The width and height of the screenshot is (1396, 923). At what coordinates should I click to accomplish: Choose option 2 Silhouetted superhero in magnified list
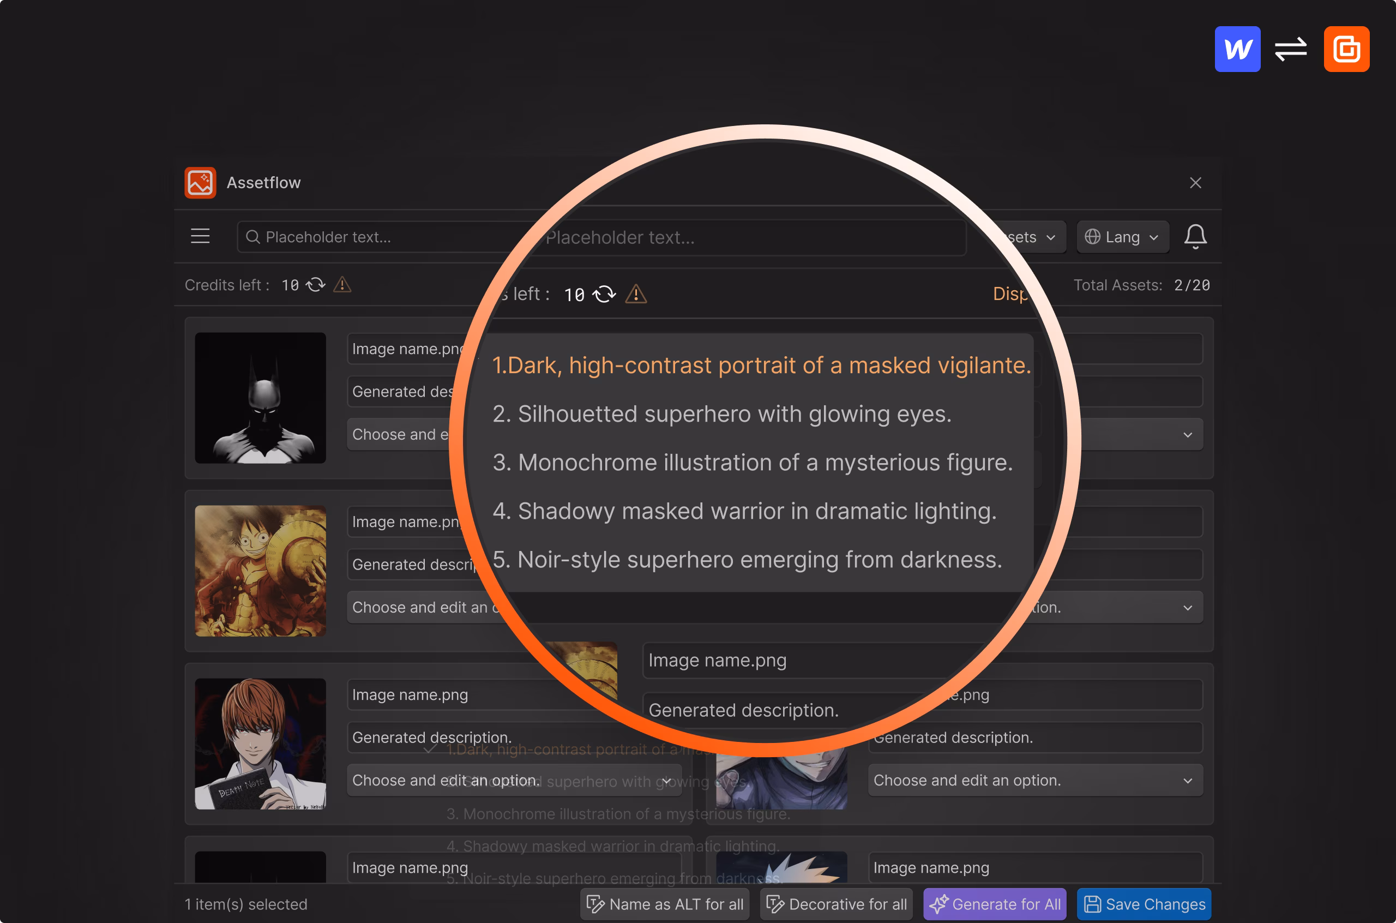tap(722, 414)
